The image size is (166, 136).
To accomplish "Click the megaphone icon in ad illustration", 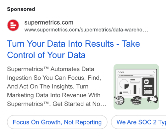I will (x=153, y=99).
